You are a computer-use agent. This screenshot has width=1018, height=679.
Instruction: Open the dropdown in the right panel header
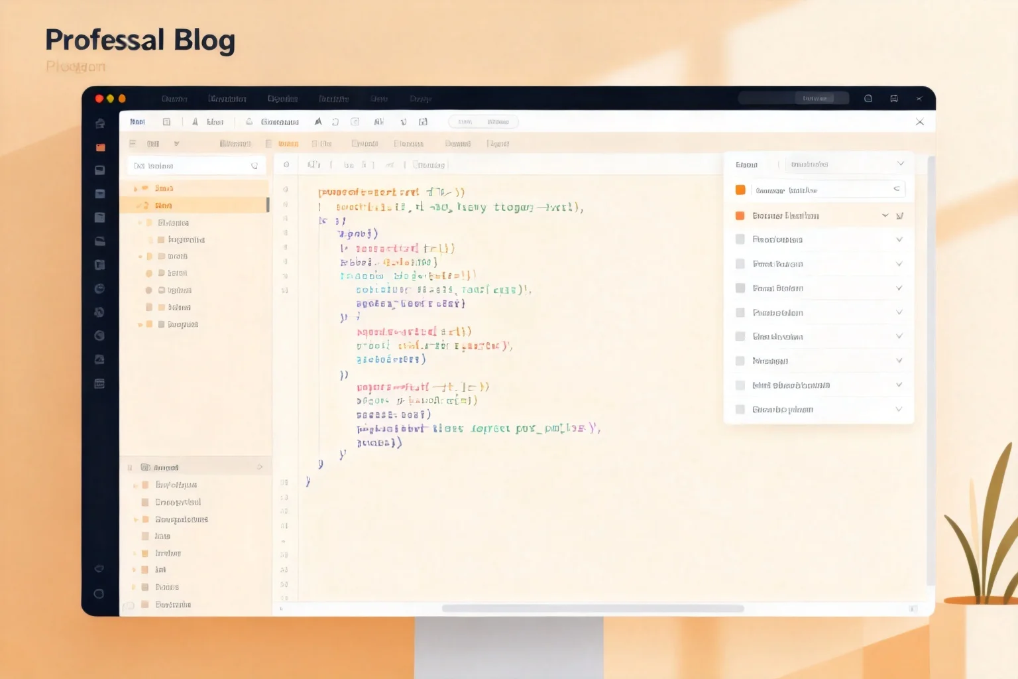846,164
